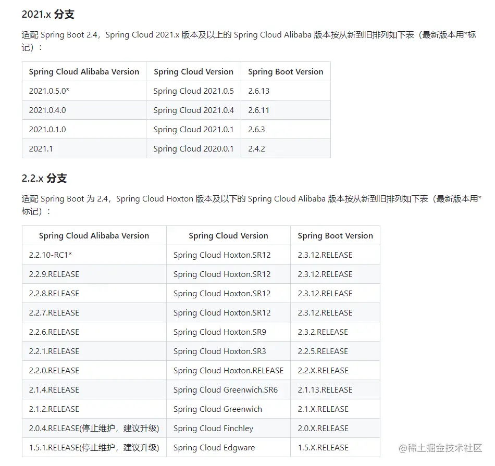
Task: Select the "Spring Cloud 2021.0.4" cell
Action: (x=193, y=110)
